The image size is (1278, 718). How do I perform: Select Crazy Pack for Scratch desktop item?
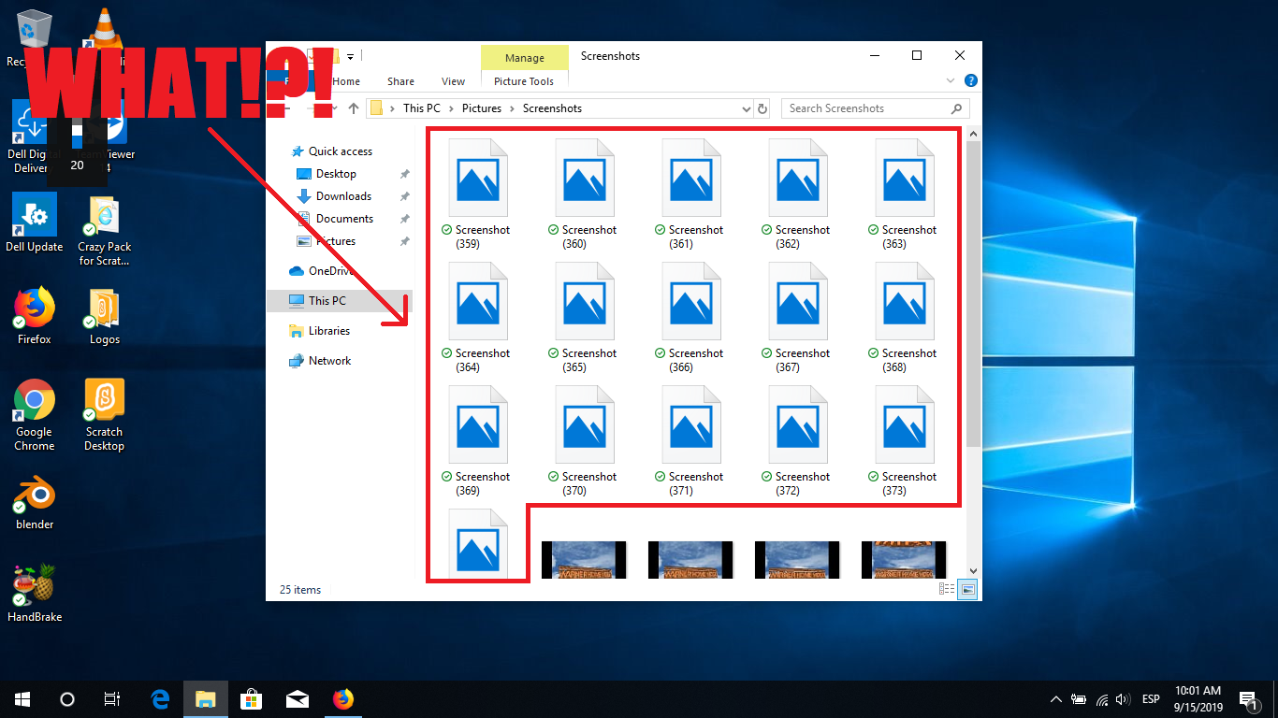point(105,231)
